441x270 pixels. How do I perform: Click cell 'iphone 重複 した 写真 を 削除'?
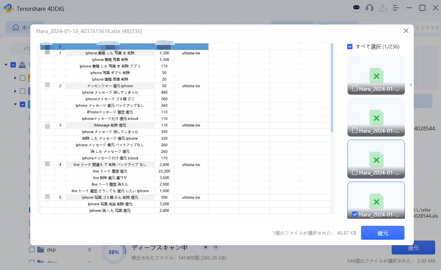[x=110, y=53]
